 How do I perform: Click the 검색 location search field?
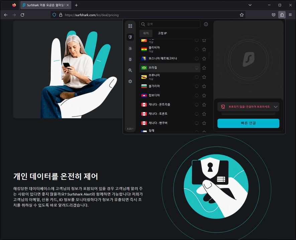pos(170,24)
